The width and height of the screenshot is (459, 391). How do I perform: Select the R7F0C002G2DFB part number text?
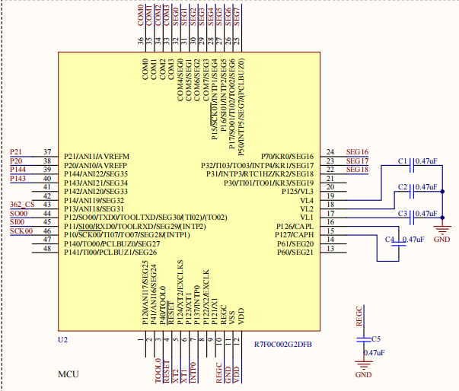pos(282,345)
